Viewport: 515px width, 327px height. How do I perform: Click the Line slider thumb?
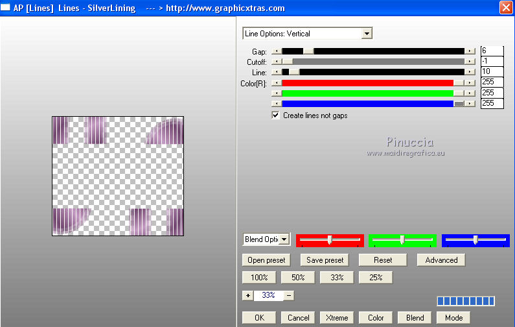[x=294, y=72]
